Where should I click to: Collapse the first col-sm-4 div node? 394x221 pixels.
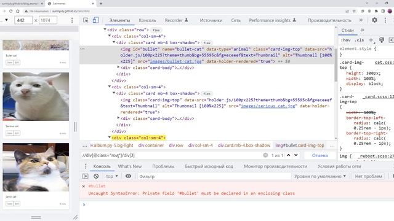[110, 36]
